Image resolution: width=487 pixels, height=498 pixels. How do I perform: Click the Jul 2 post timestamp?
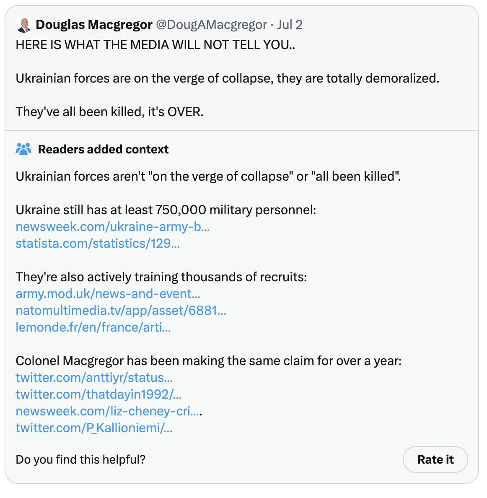coord(289,25)
